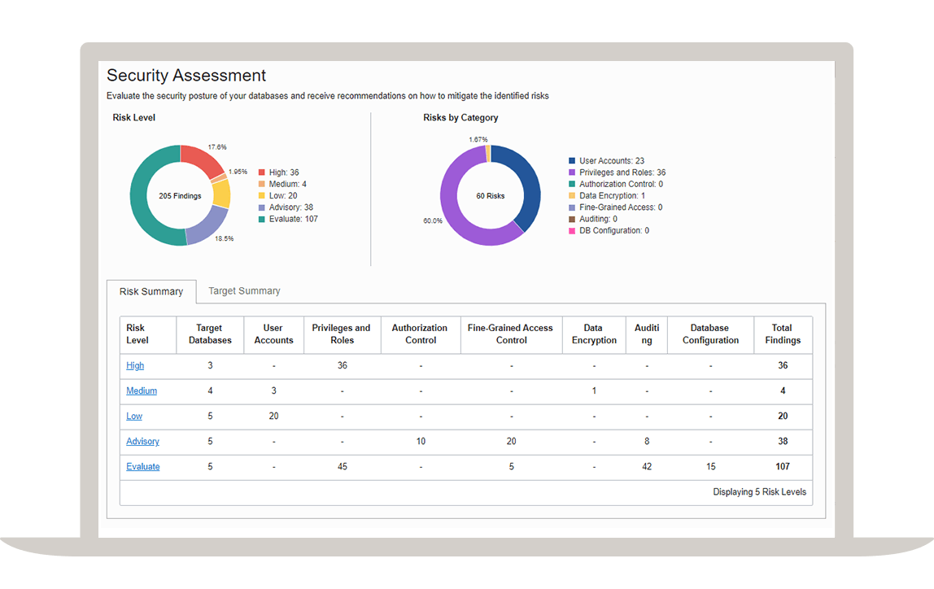
Task: Click the Privileges and Roles legend swatch
Action: point(572,172)
